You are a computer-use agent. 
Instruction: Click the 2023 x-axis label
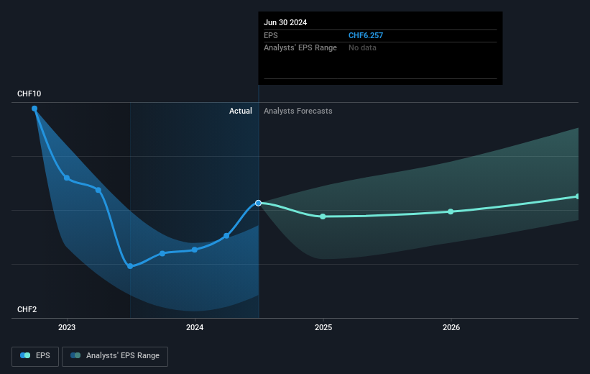click(x=67, y=328)
